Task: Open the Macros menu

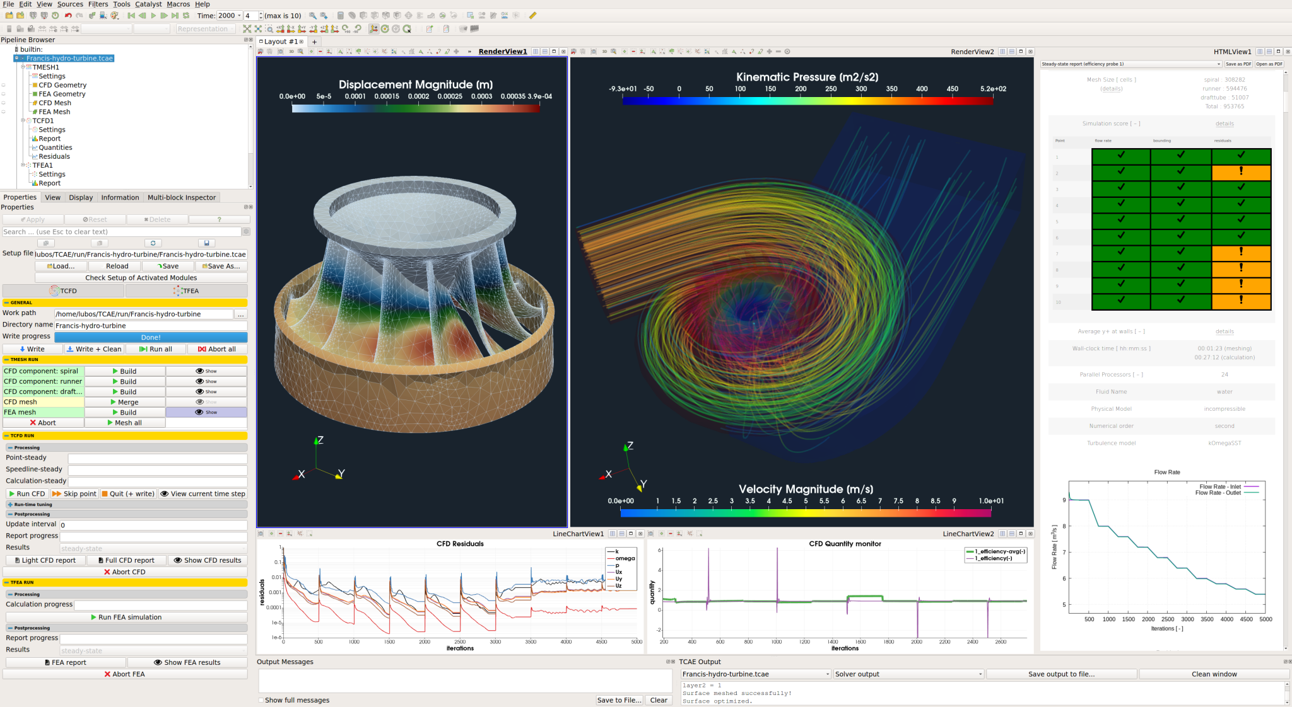Action: pos(179,4)
